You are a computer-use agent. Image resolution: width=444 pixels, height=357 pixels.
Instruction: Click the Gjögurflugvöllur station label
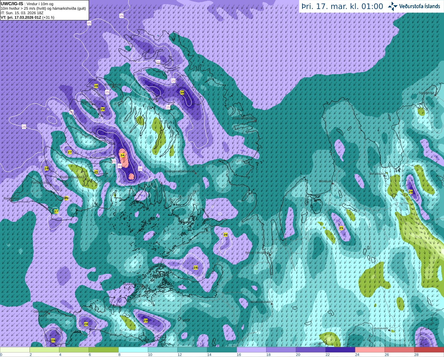(244, 118)
